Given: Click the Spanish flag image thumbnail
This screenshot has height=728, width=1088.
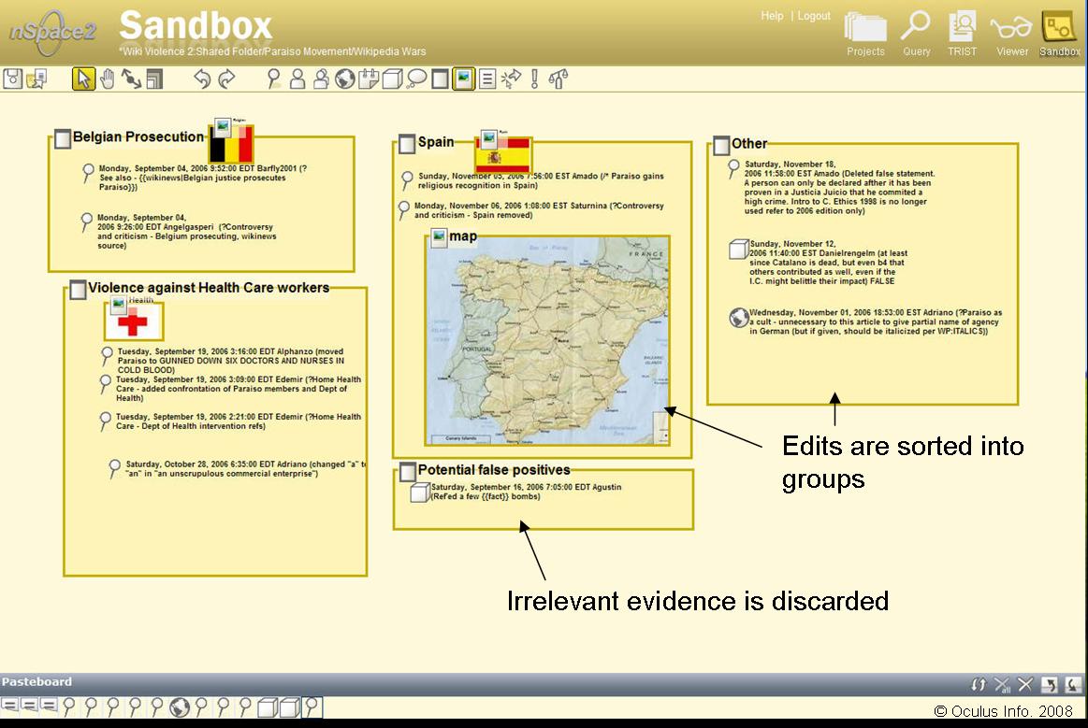Looking at the screenshot, I should click(x=503, y=152).
